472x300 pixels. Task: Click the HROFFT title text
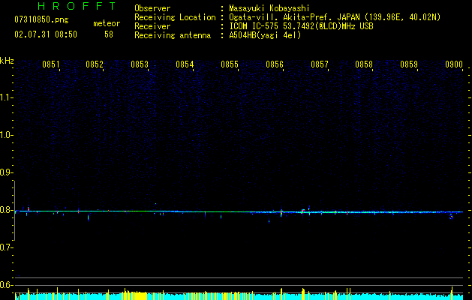77,6
